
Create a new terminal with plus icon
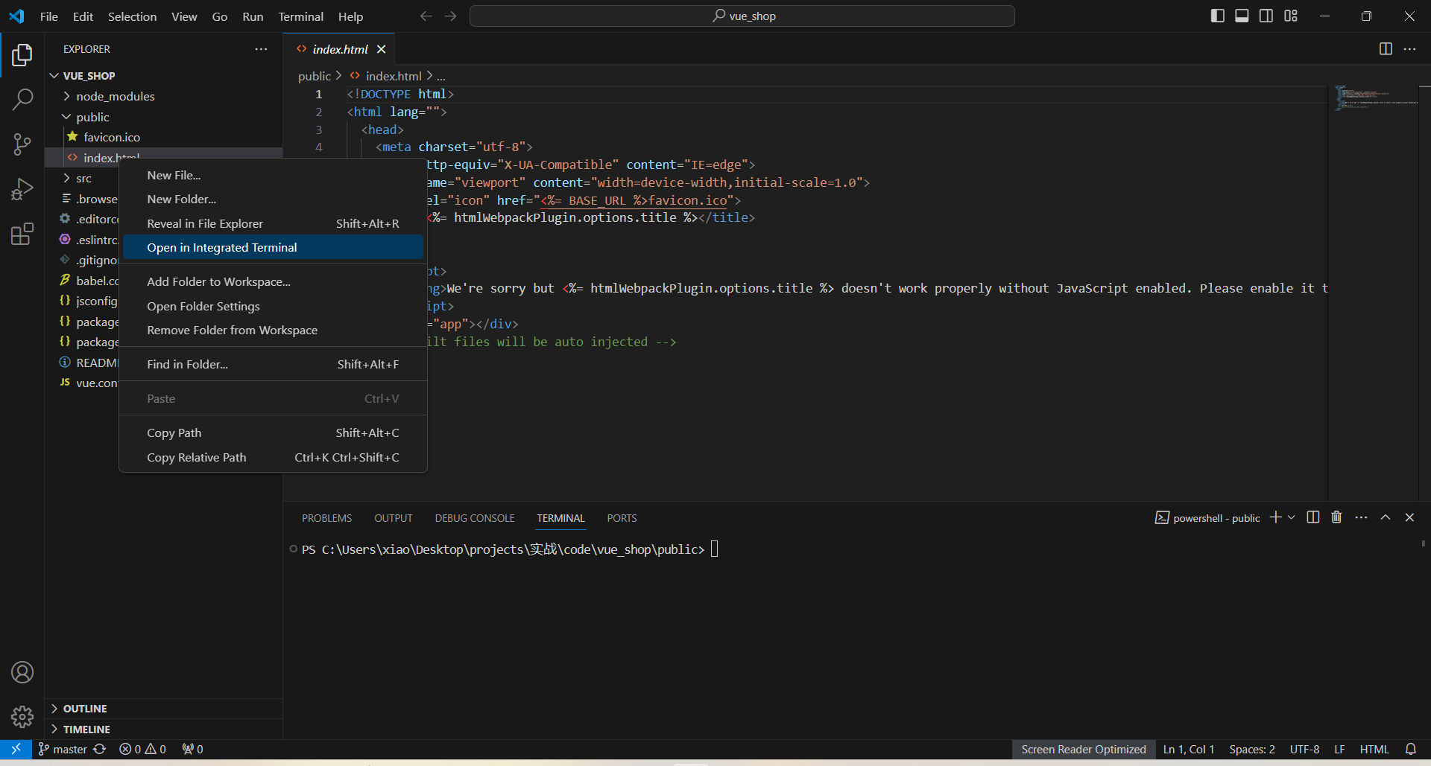(1275, 517)
